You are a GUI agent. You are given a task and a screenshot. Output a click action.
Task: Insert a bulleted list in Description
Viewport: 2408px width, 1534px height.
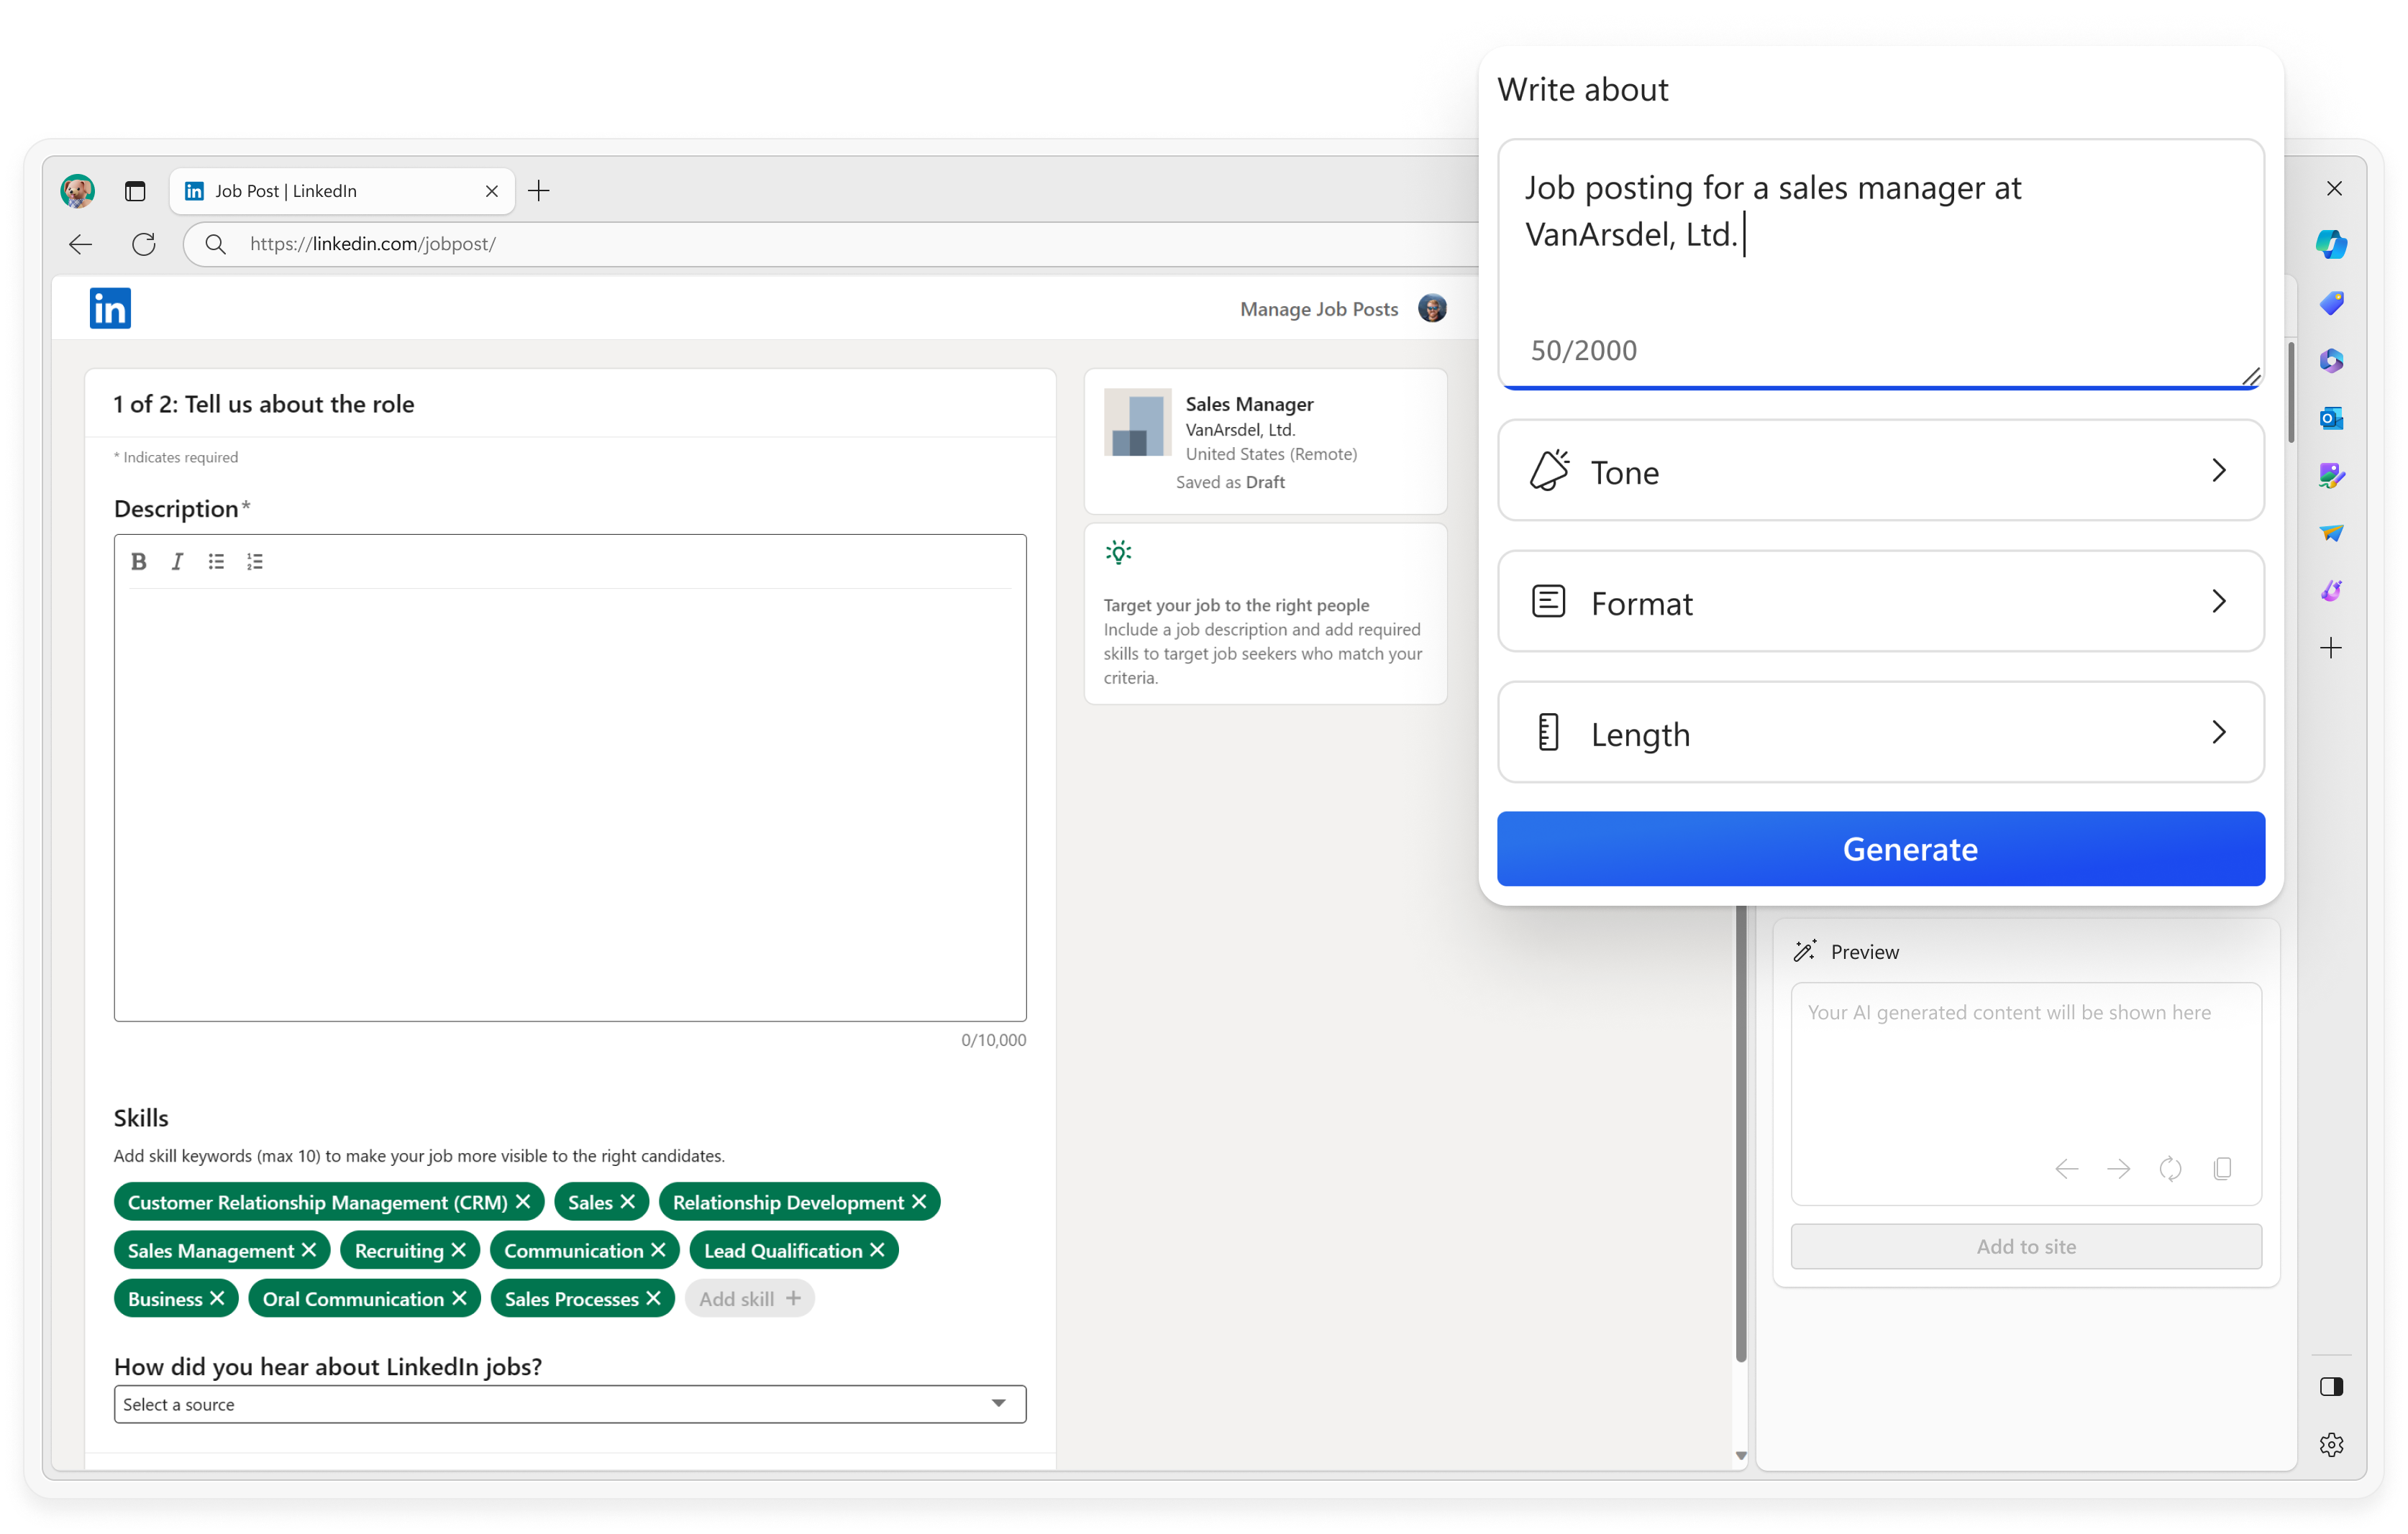[x=216, y=561]
